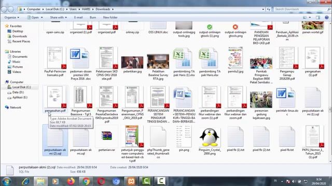The image size is (332, 186).
Task: Expand the change view options arrow
Action: pos(310,18)
